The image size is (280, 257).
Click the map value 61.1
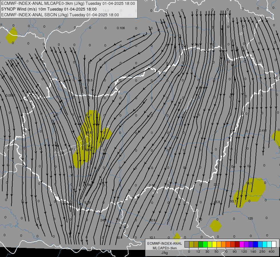pos(88,115)
